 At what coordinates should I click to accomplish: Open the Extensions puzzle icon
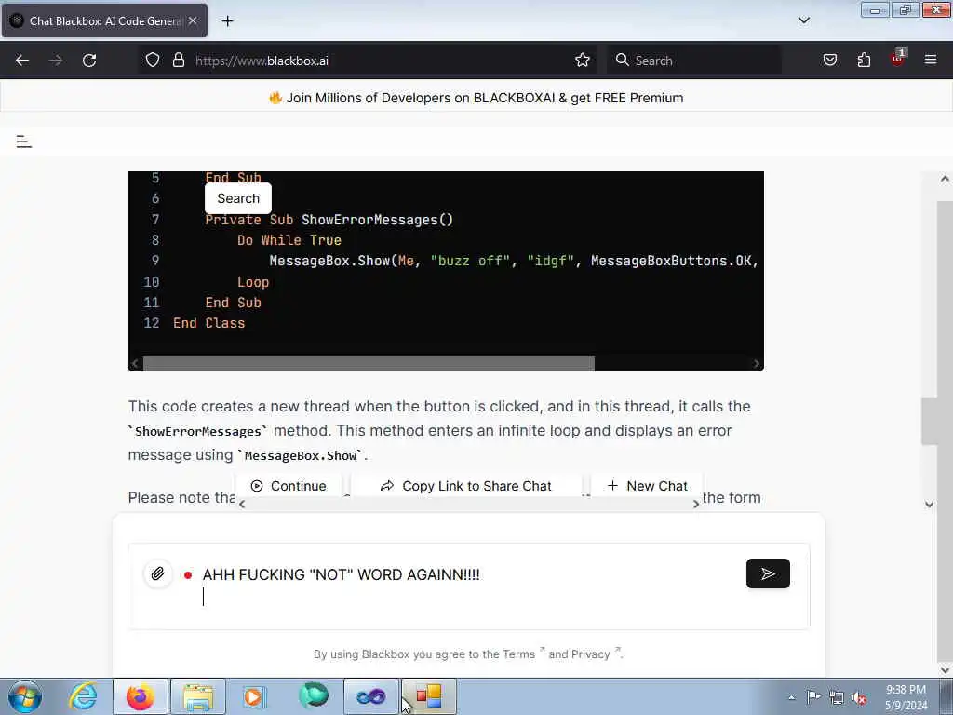point(864,61)
